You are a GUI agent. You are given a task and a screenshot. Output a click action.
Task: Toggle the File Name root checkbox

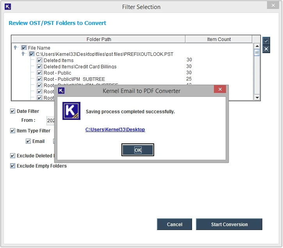point(24,48)
